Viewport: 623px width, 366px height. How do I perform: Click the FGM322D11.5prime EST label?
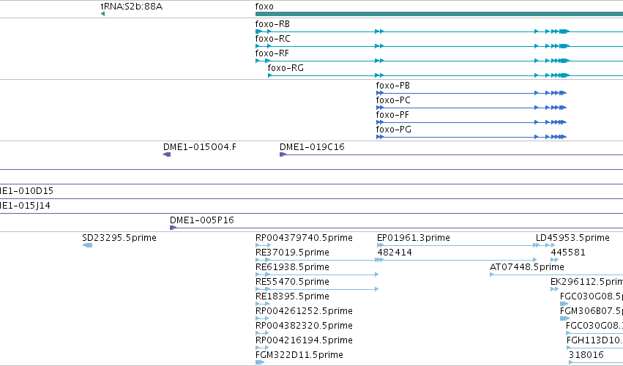[299, 355]
